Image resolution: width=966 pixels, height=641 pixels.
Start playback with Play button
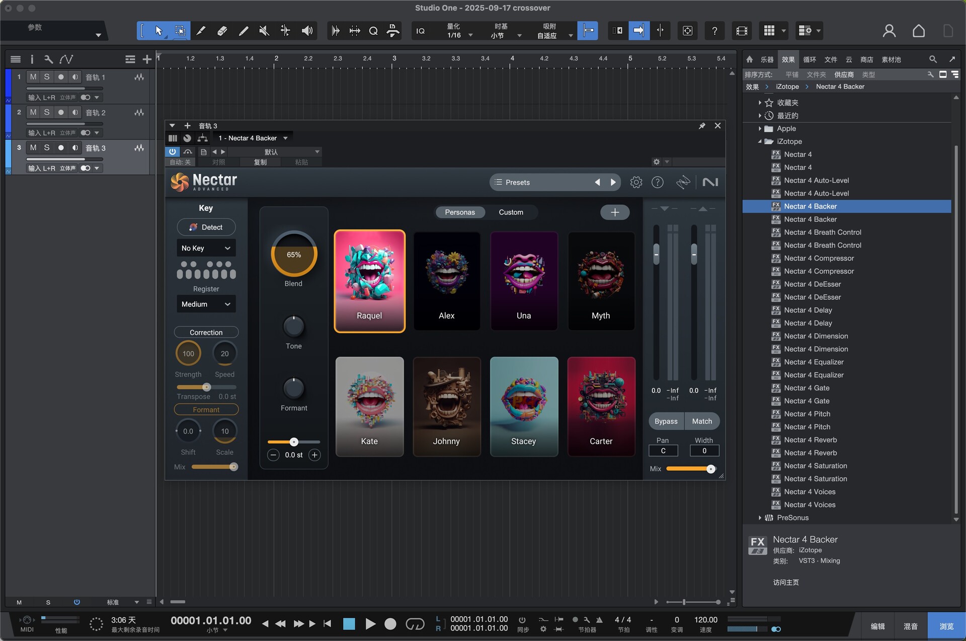coord(370,624)
